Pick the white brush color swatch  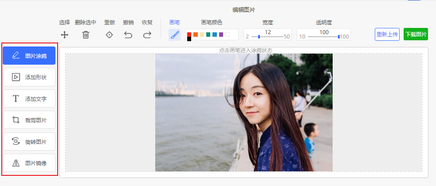pos(228,35)
